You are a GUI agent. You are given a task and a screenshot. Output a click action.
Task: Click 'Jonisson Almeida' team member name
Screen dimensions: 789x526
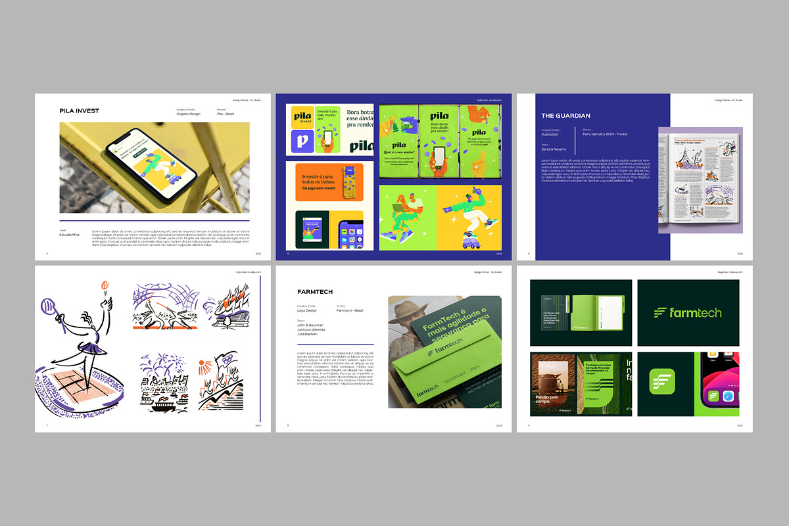pyautogui.click(x=312, y=329)
